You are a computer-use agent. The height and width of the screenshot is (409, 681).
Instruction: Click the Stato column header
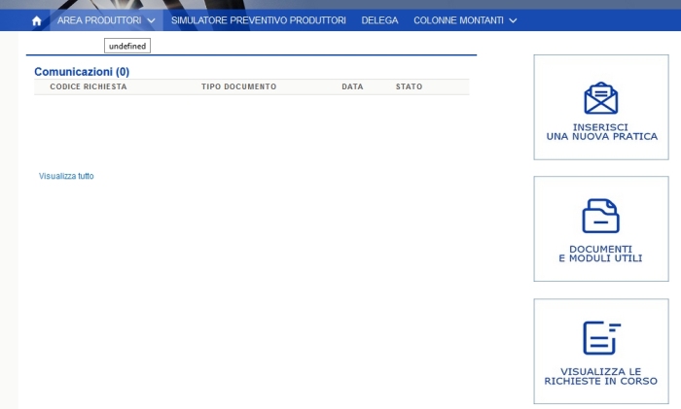point(409,86)
